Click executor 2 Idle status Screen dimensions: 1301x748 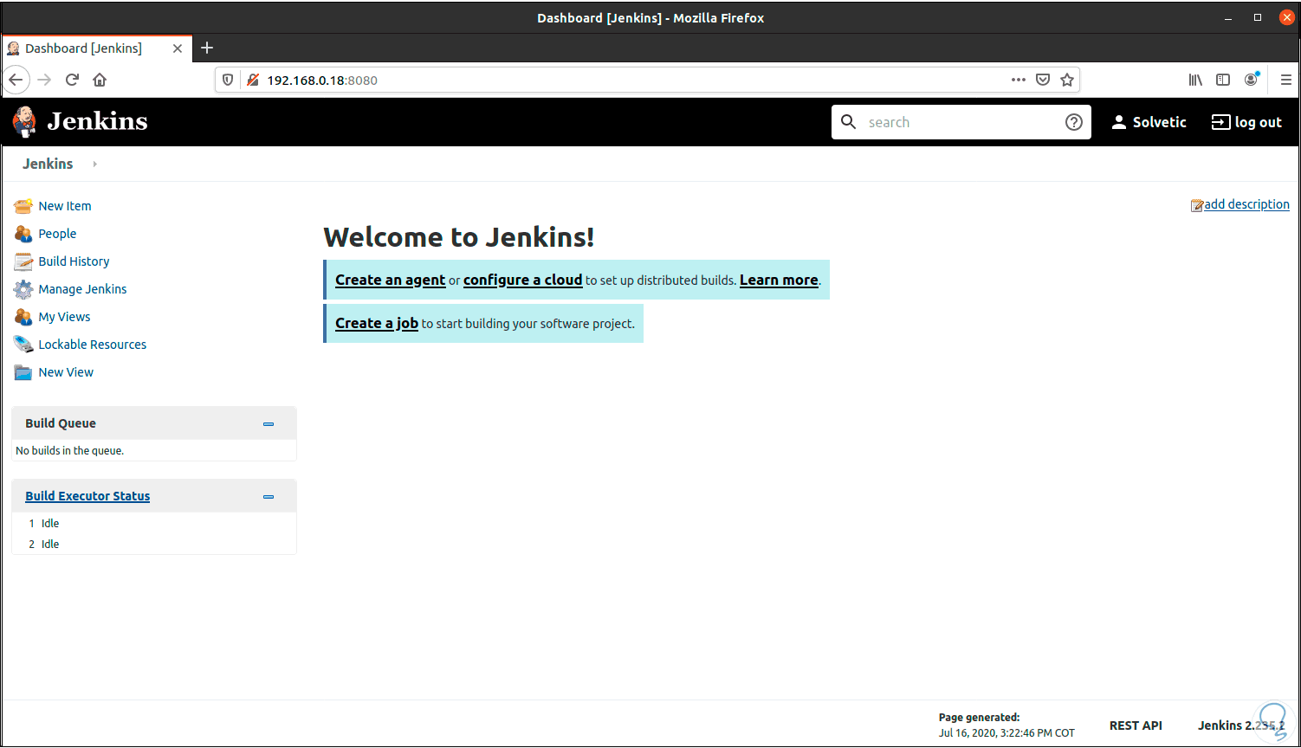pos(50,544)
